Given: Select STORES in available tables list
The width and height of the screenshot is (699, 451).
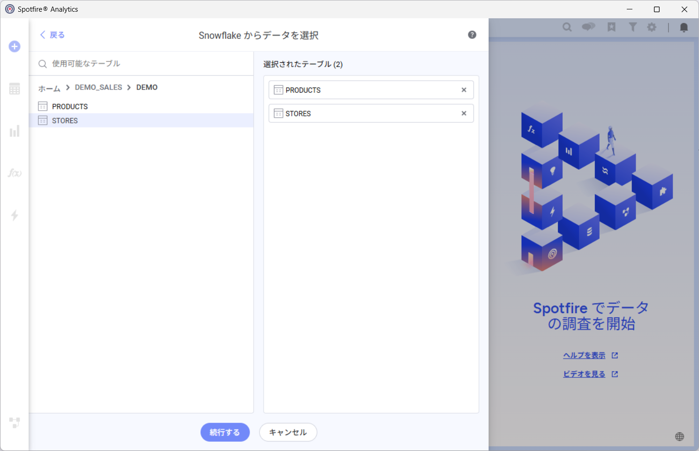Looking at the screenshot, I should pyautogui.click(x=141, y=120).
